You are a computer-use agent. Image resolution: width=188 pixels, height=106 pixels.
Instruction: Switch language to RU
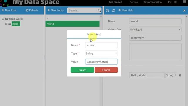pos(175,2)
